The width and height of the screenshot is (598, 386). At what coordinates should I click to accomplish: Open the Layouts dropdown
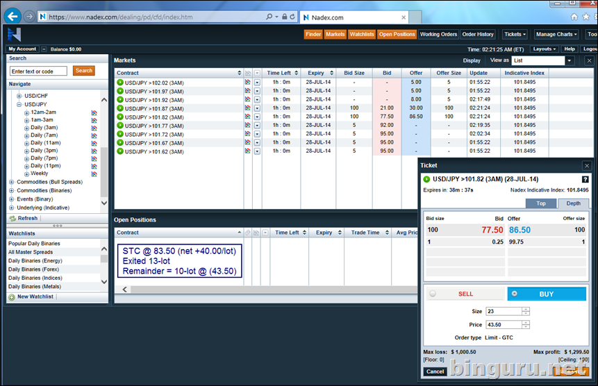tap(545, 49)
